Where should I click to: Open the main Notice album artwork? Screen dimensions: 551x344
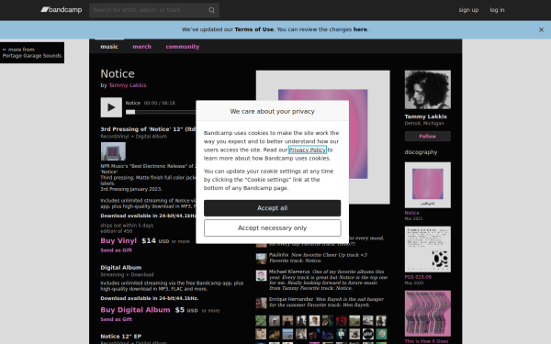pos(323,138)
